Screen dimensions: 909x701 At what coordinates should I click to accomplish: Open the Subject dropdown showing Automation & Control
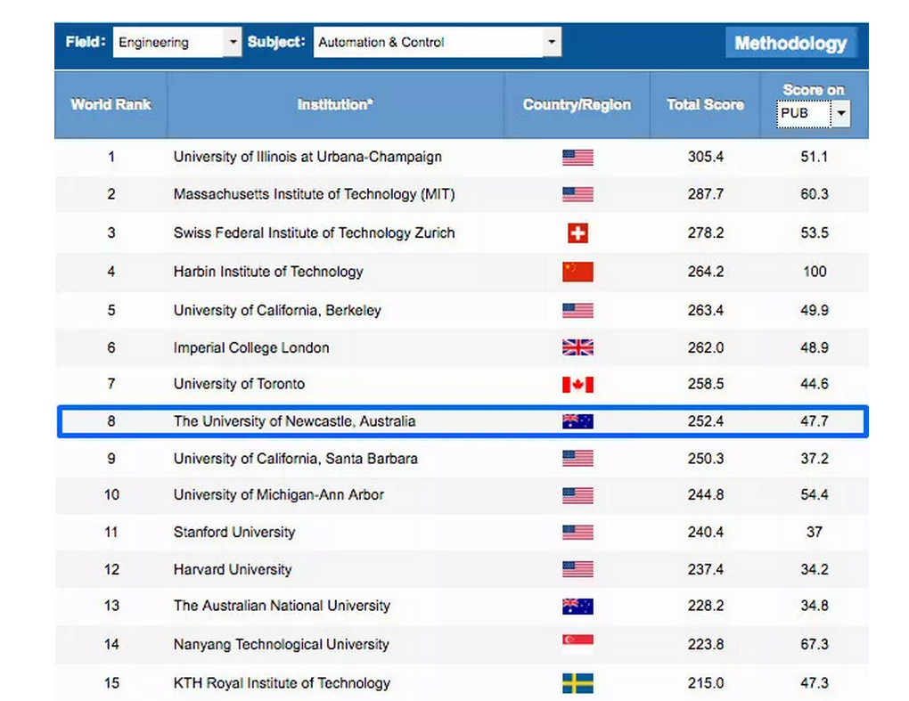coord(437,42)
